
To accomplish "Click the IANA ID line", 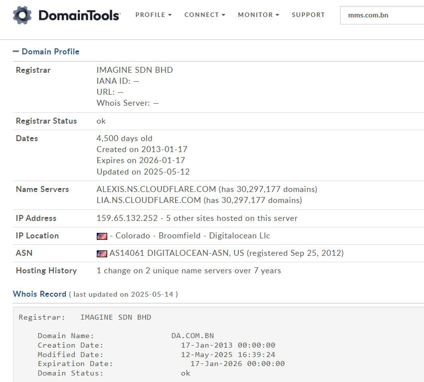I will point(118,81).
